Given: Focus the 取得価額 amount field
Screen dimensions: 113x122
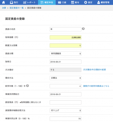Looking at the screenshot, I should click(x=65, y=37).
